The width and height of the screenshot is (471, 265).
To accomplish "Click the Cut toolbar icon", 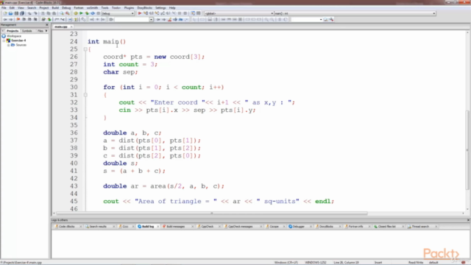I will coord(43,13).
